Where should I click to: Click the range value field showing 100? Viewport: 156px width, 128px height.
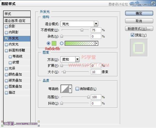96,97
